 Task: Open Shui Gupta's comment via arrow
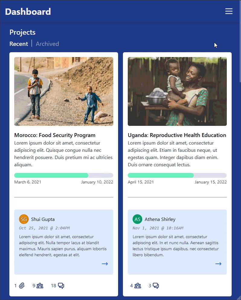click(105, 264)
